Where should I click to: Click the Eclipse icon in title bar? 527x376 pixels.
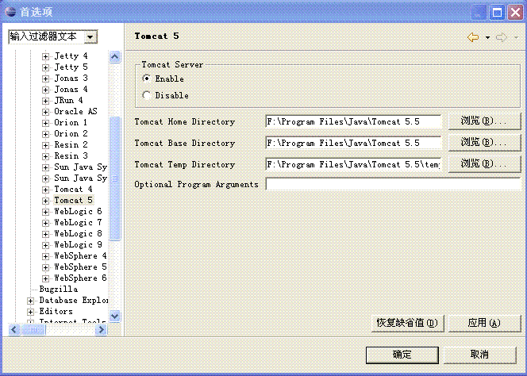tap(10, 12)
